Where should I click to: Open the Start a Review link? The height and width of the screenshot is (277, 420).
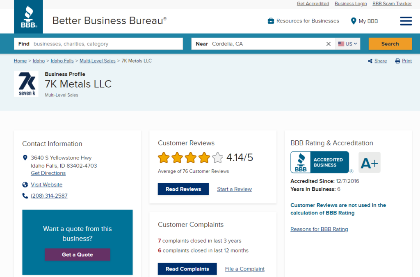click(x=234, y=189)
